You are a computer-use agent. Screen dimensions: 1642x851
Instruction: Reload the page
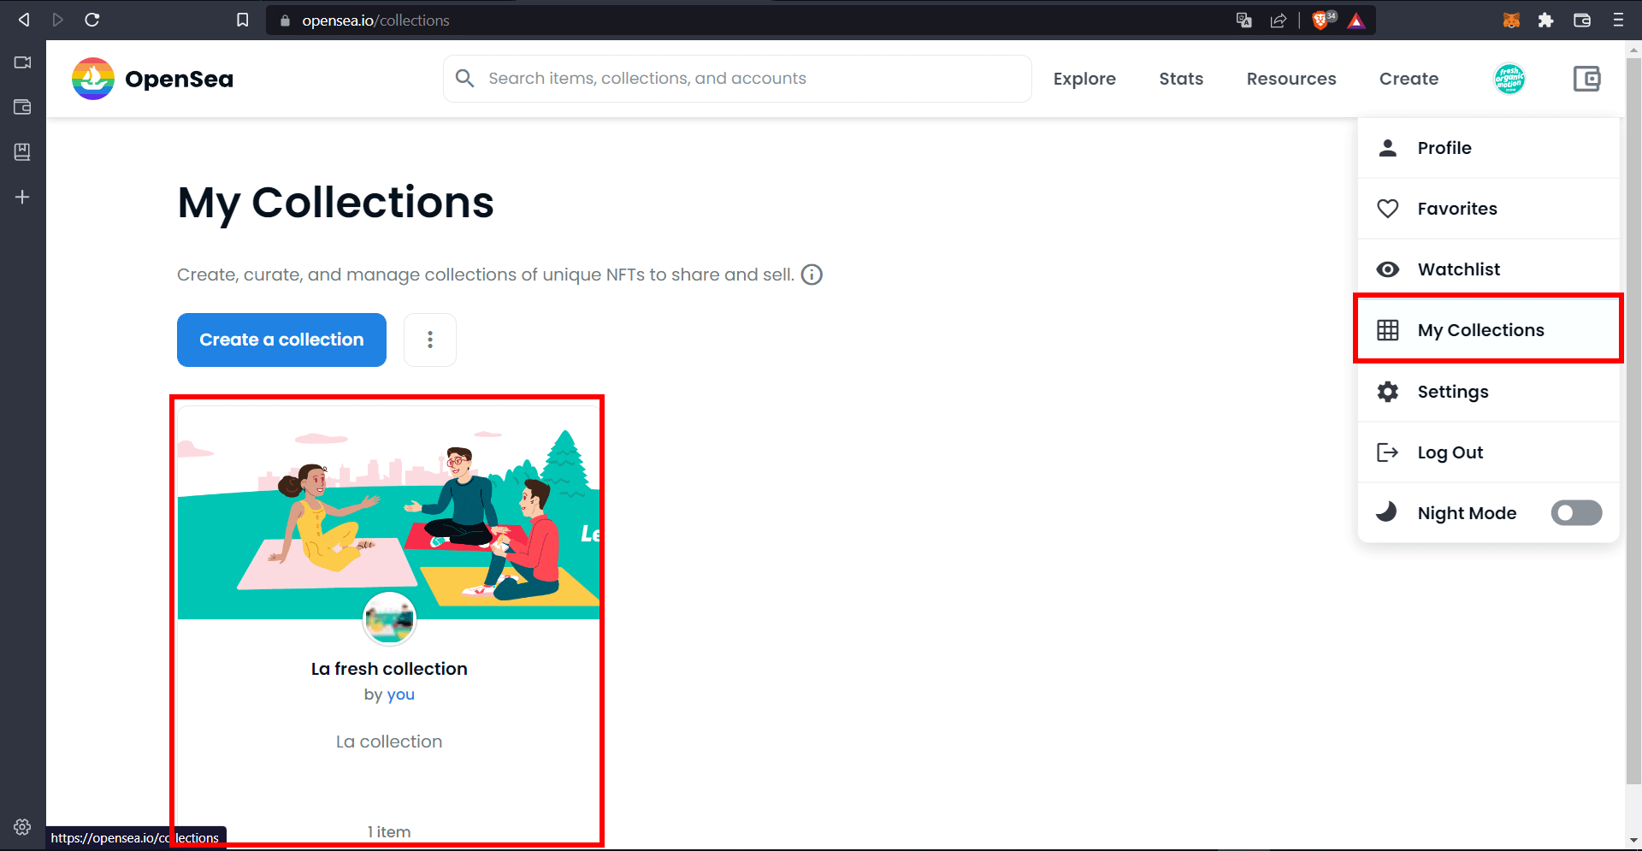click(x=92, y=20)
